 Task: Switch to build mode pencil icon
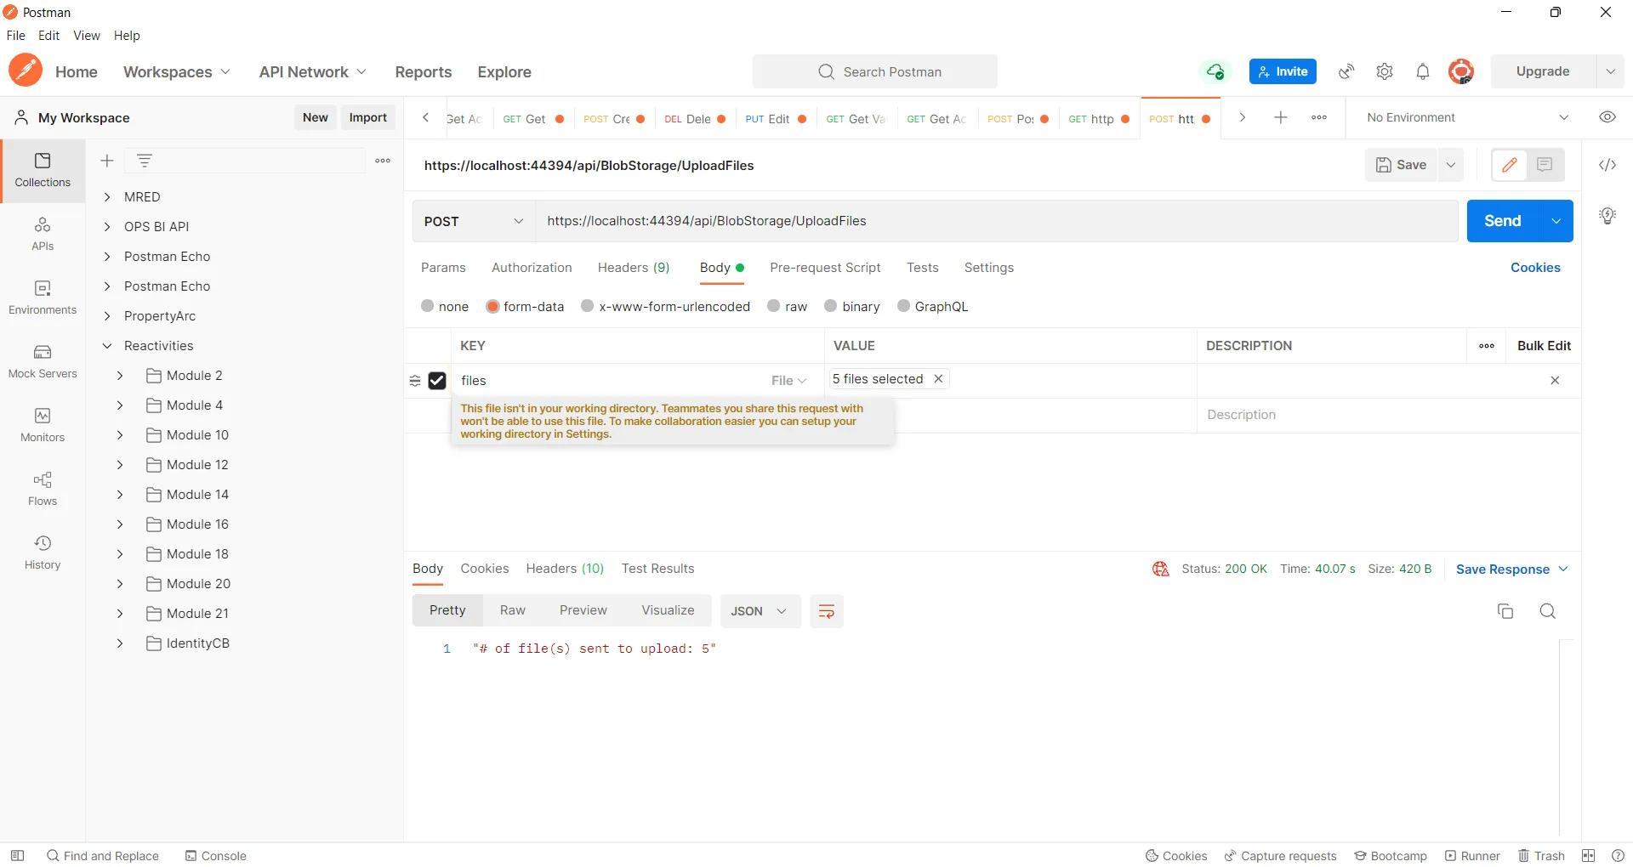[x=1510, y=165]
